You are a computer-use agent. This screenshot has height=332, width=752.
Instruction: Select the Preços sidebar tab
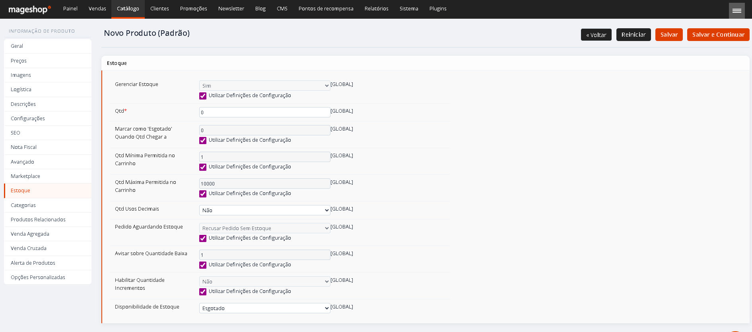pyautogui.click(x=48, y=61)
